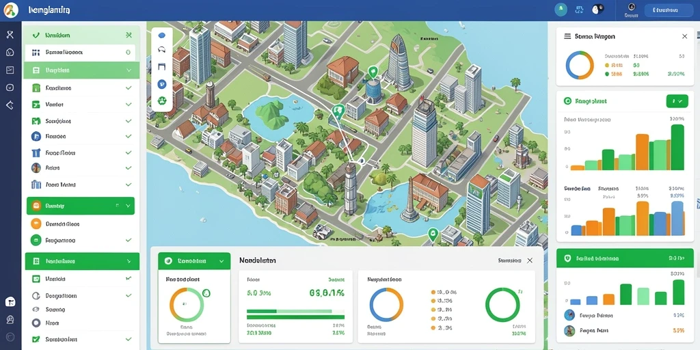The height and width of the screenshot is (350, 700).
Task: Click the crossed-tools icon in the left panel header
Action: (129, 35)
